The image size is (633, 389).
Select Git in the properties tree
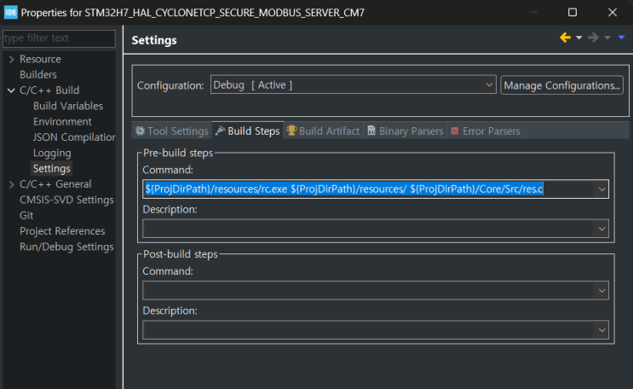click(26, 216)
